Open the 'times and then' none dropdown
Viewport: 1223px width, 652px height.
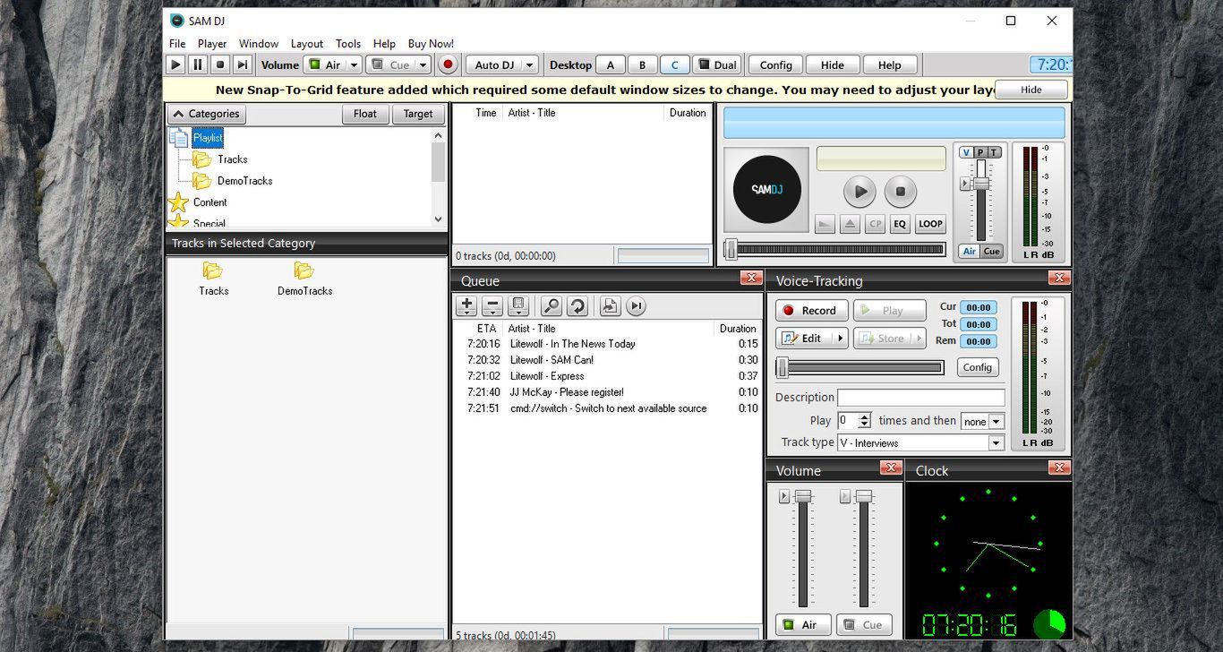[996, 422]
